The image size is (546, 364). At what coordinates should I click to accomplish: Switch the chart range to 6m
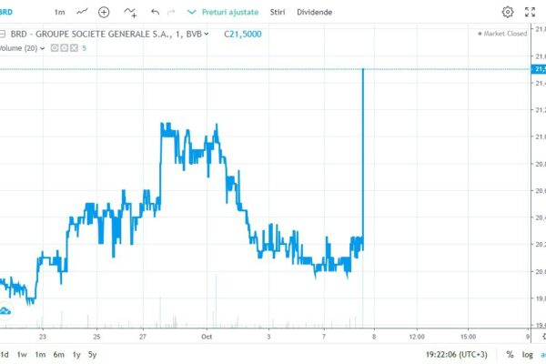tap(58, 353)
